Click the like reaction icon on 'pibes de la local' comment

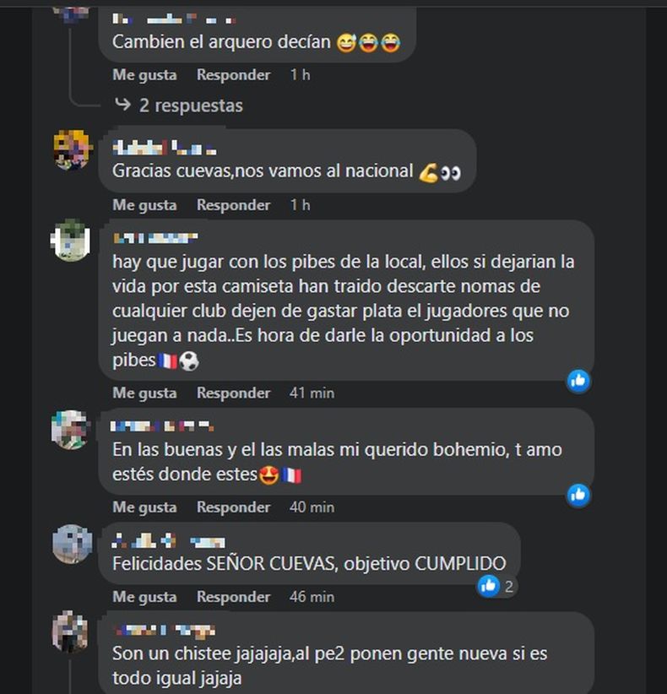578,381
